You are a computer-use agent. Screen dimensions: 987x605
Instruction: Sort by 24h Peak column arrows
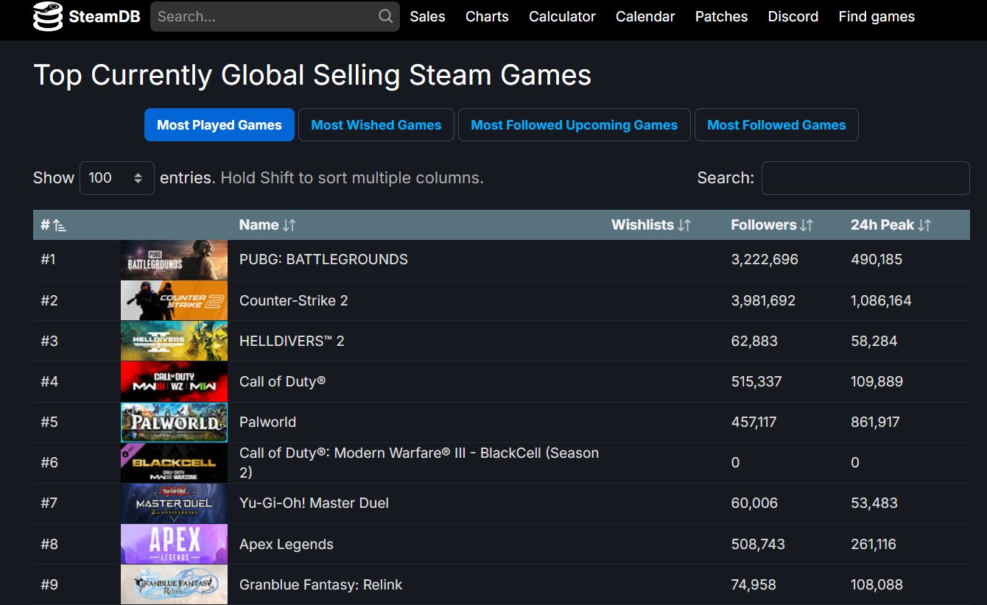(924, 225)
